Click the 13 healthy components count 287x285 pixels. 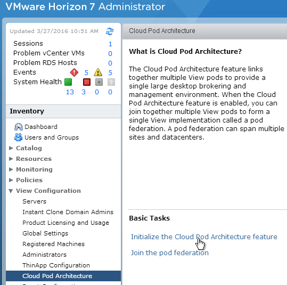coord(70,92)
